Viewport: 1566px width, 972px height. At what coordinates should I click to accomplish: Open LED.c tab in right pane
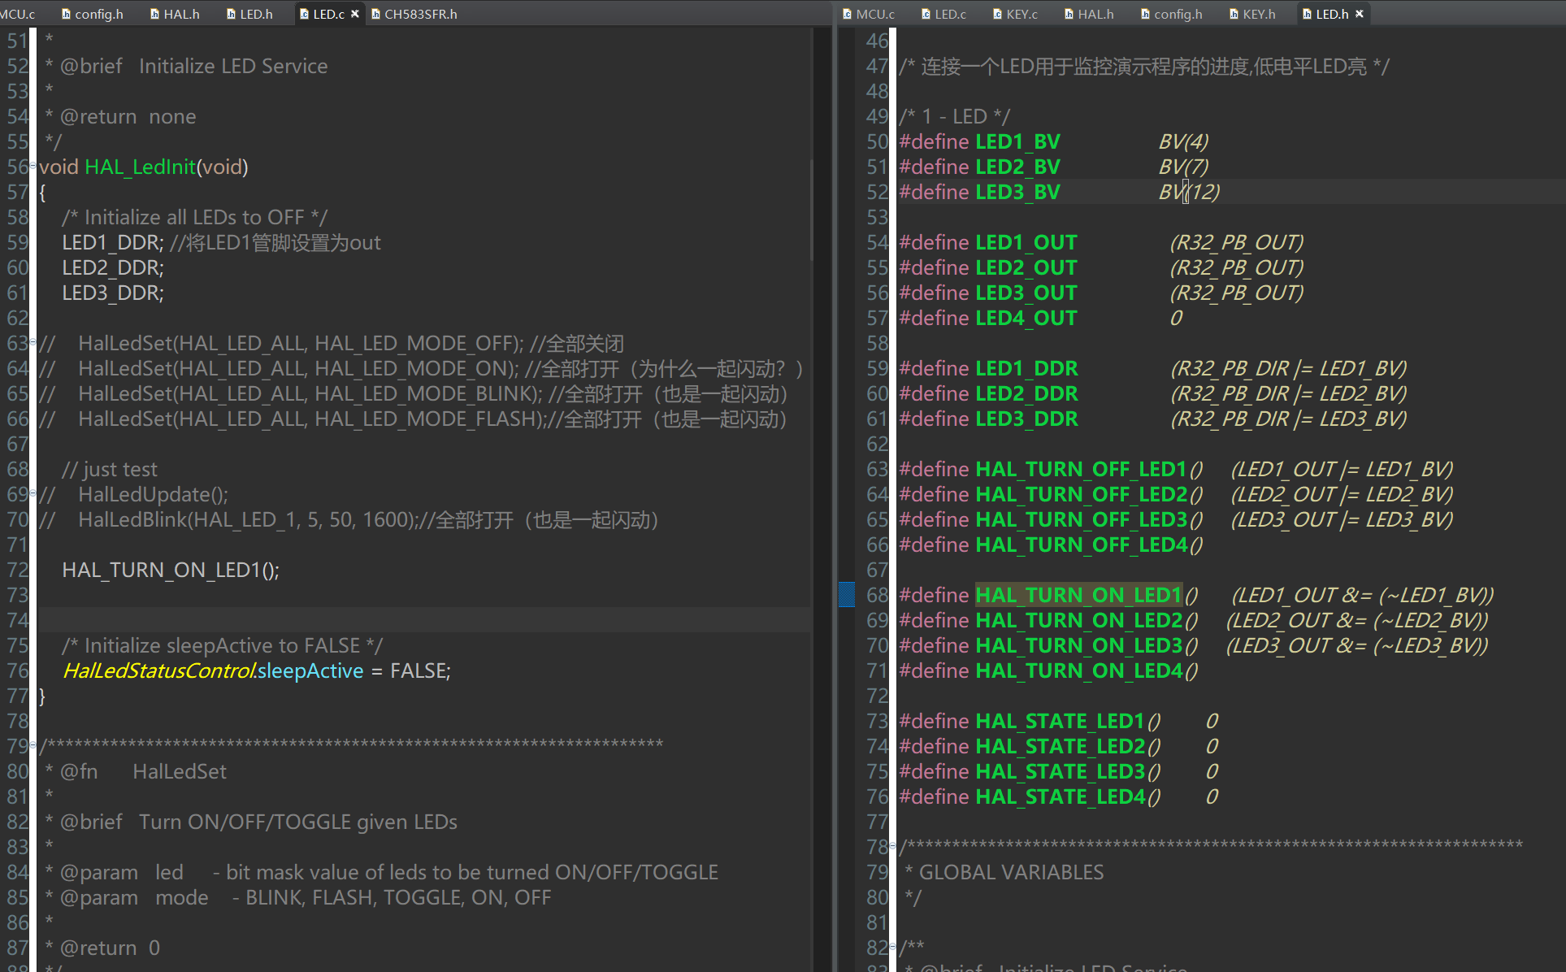[944, 14]
